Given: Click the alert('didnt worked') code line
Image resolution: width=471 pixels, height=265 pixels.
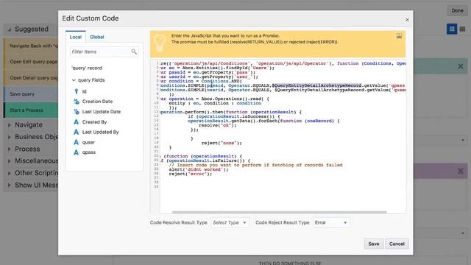Looking at the screenshot, I should click(x=199, y=169).
